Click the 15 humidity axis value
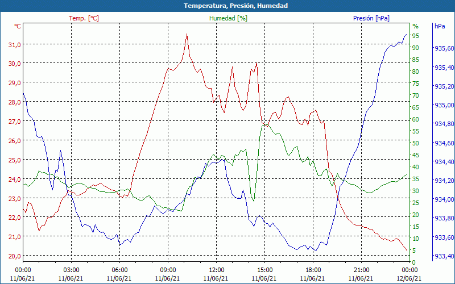The height and width of the screenshot is (284, 455). point(416,227)
